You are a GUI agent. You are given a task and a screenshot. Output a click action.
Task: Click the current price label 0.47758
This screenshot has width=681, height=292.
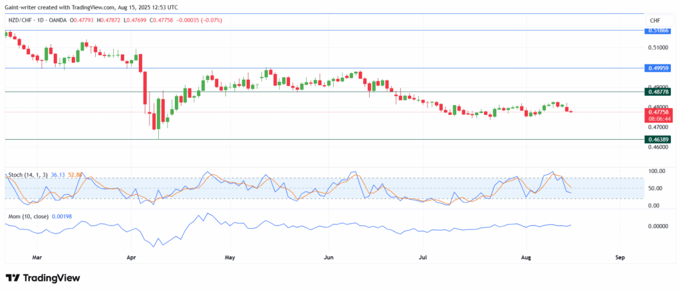click(x=658, y=112)
